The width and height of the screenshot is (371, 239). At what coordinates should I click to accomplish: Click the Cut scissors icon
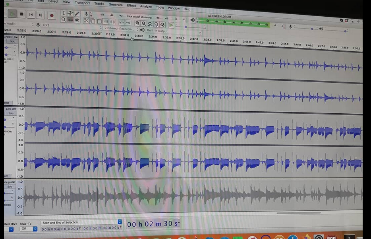(86, 21)
